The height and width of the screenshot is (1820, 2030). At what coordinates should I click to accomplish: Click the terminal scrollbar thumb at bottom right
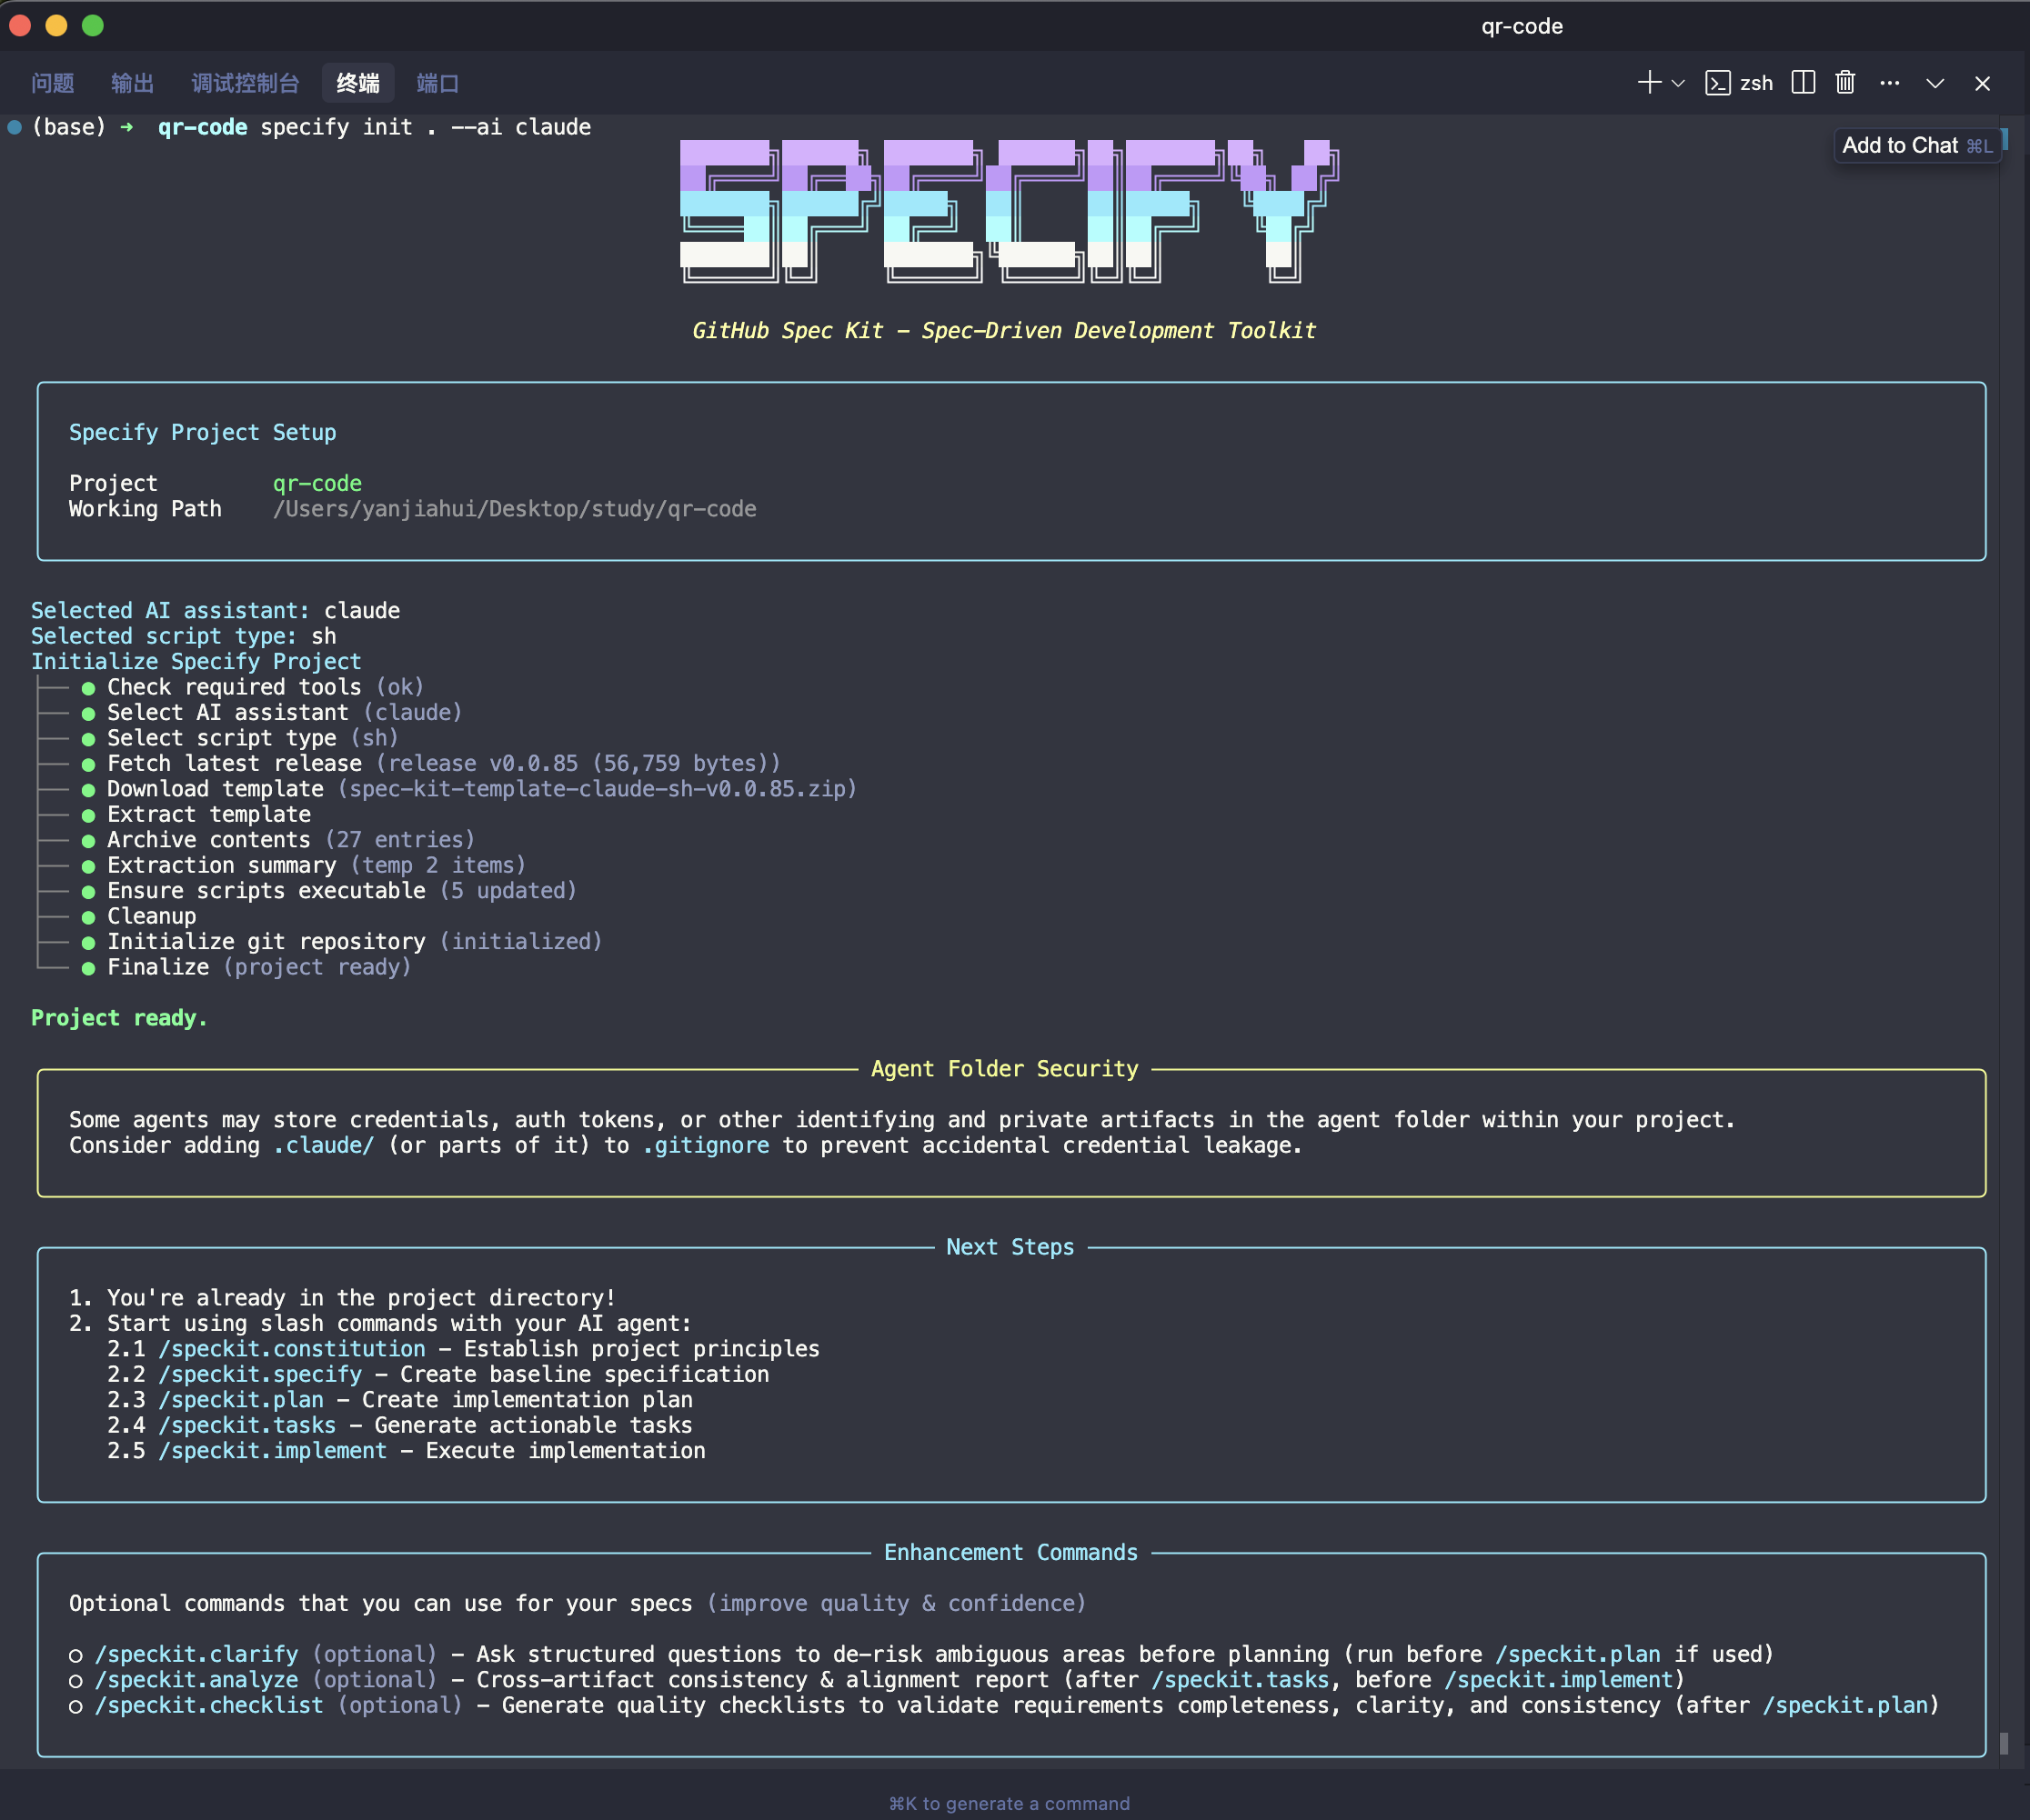[x=2003, y=1743]
